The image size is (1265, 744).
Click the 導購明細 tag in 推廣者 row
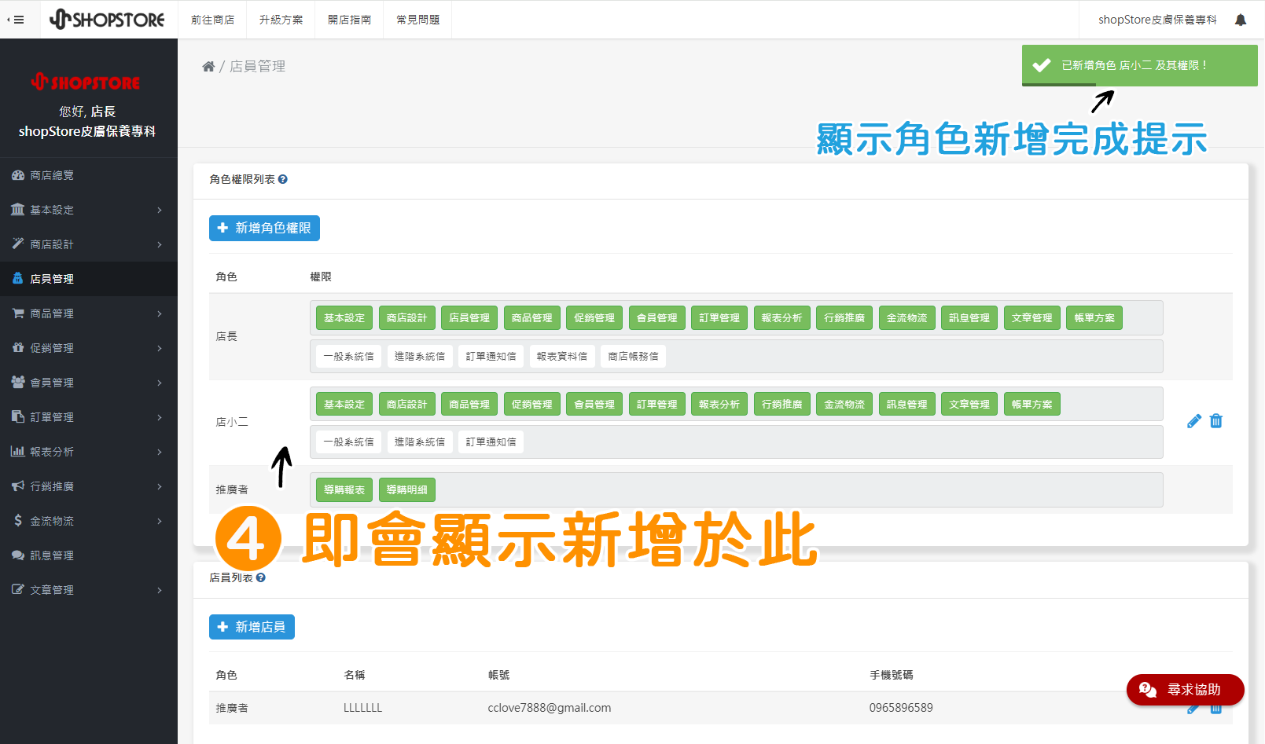click(406, 490)
